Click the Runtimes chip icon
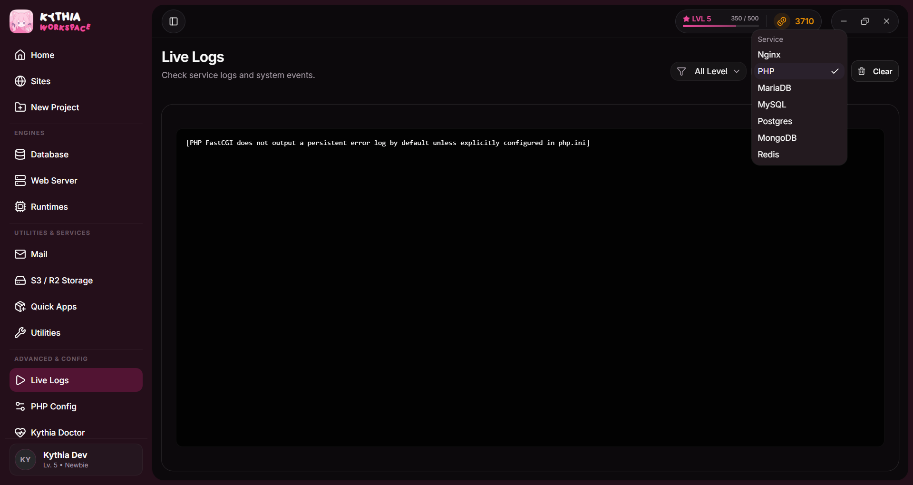 point(20,206)
